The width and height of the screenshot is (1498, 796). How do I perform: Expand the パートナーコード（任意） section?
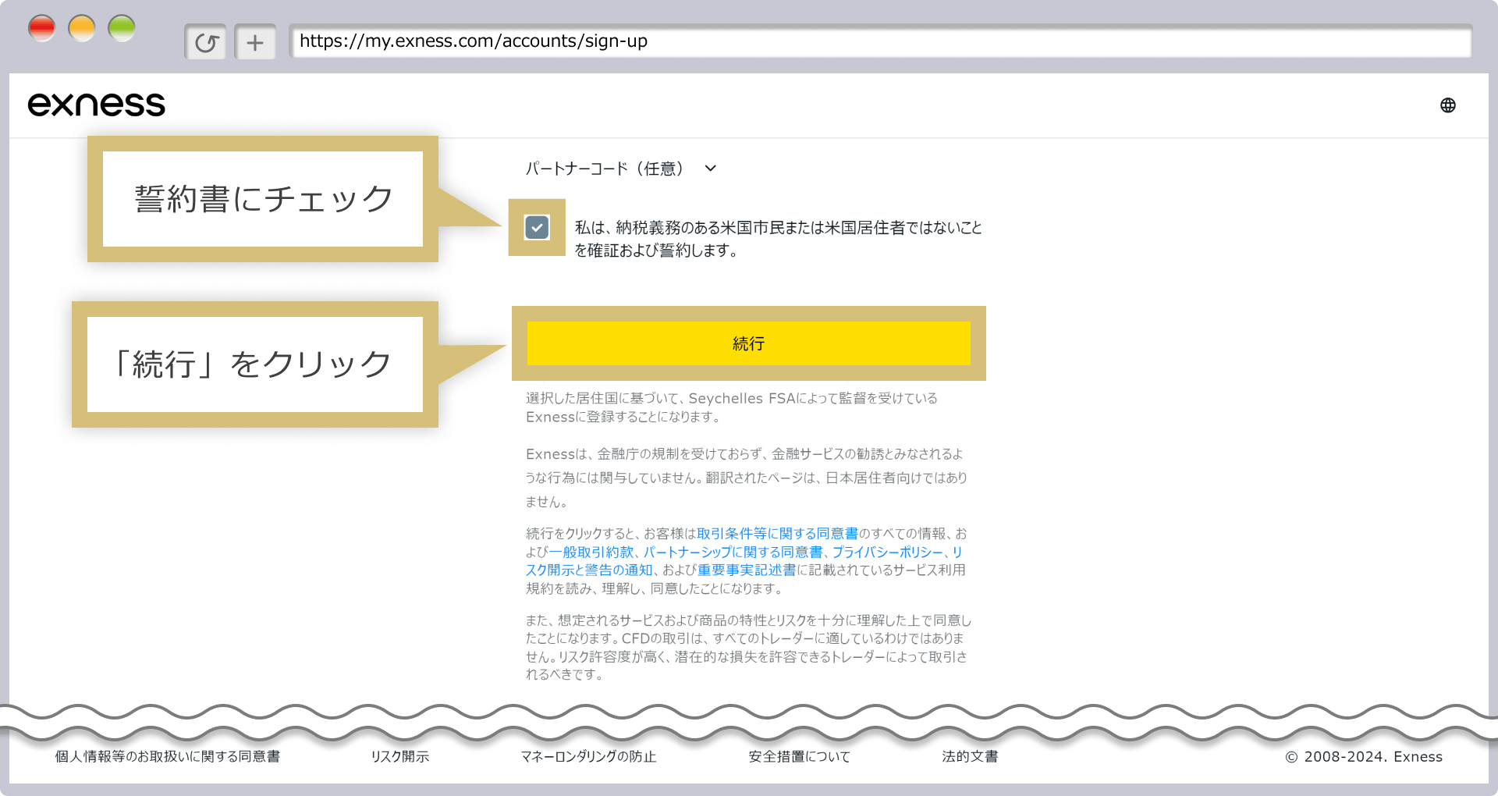[621, 169]
